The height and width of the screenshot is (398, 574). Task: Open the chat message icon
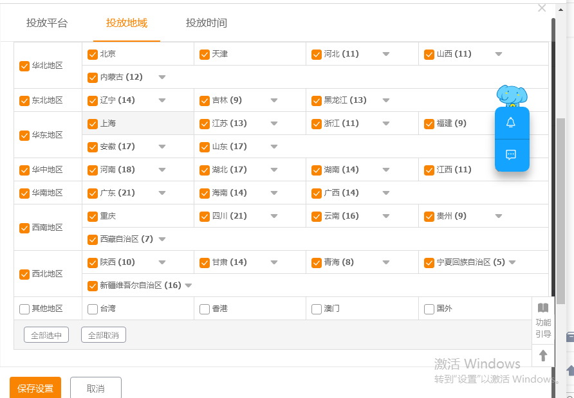[x=511, y=155]
